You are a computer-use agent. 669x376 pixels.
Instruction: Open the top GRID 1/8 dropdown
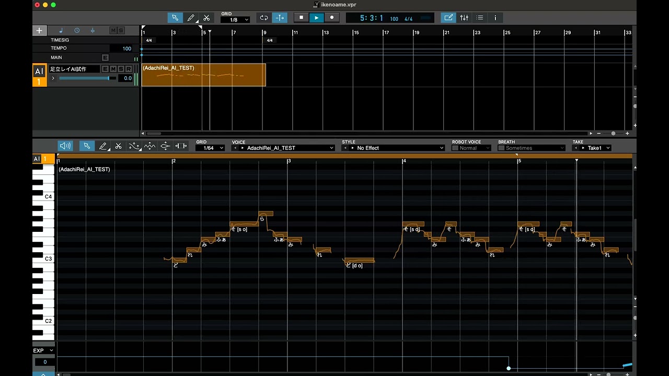click(235, 20)
